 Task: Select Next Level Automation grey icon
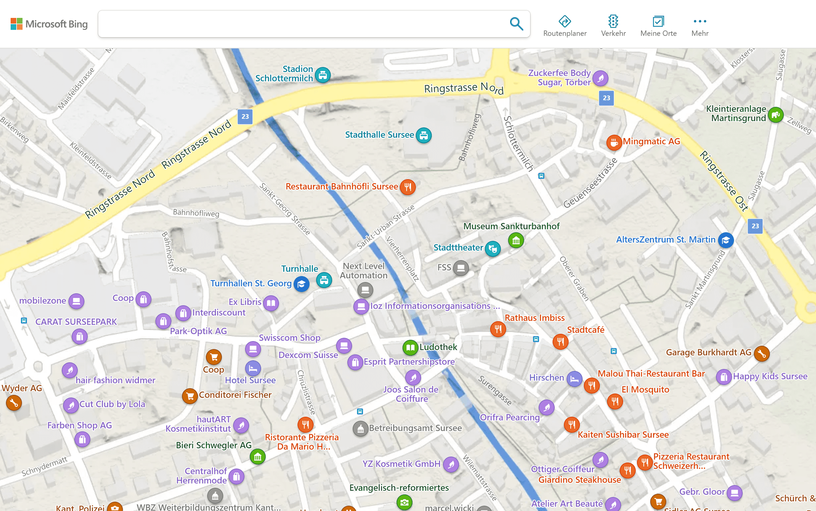pyautogui.click(x=365, y=290)
